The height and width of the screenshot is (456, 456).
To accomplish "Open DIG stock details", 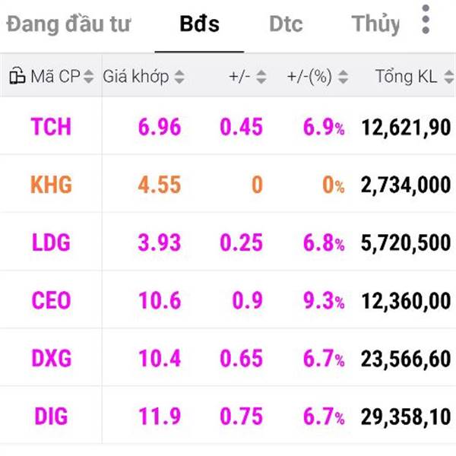I will [x=51, y=416].
